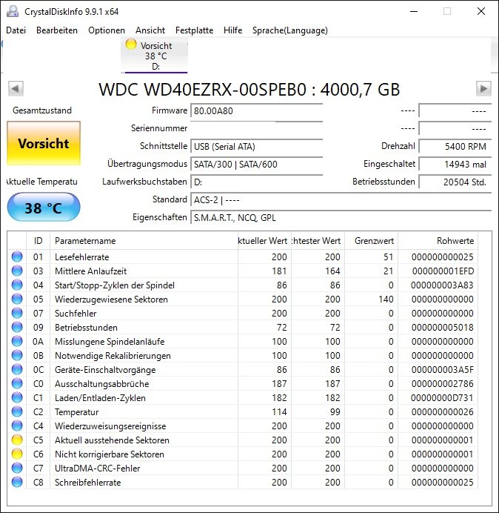Viewport: 499px width, 513px height.
Task: Close the CrystalDiskInfo window
Action: (x=481, y=11)
